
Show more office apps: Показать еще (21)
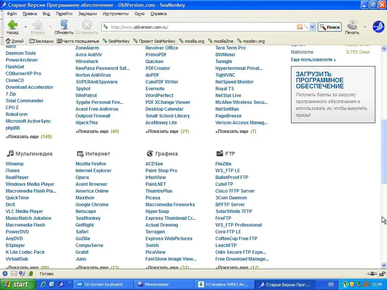[x=167, y=131]
